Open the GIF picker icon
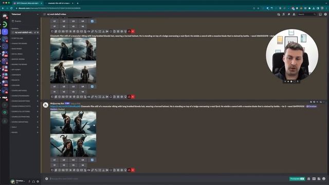Screen dimensions: 329x185 [x=314, y=179]
